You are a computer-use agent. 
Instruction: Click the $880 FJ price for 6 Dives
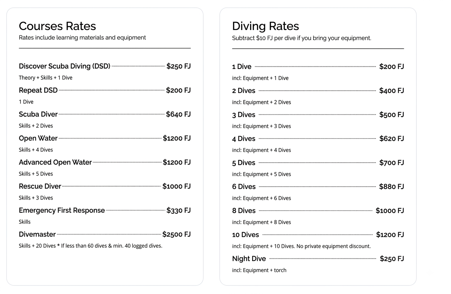391,187
